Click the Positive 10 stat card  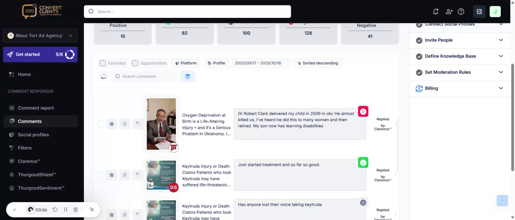click(x=123, y=33)
